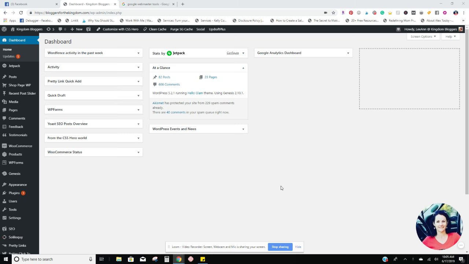This screenshot has width=469, height=264.
Task: Open Settings in sidebar
Action: (x=19, y=218)
